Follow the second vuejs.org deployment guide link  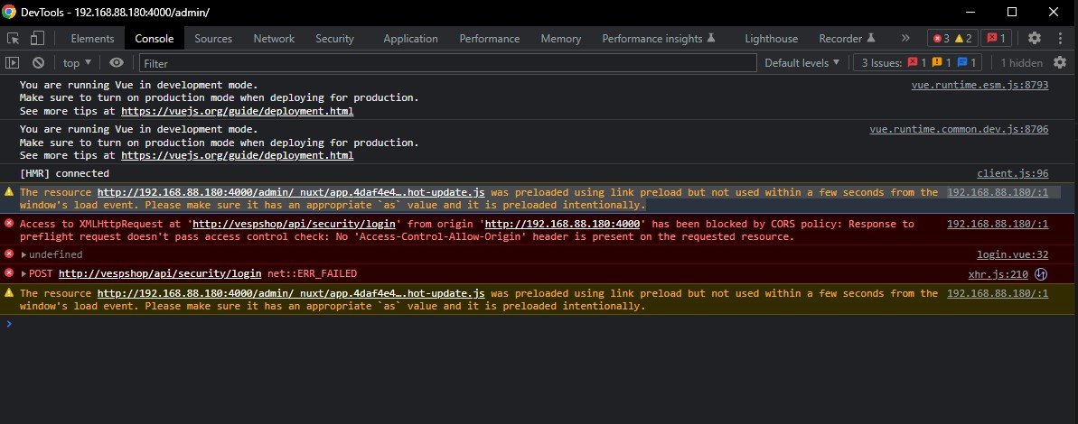[x=237, y=155]
